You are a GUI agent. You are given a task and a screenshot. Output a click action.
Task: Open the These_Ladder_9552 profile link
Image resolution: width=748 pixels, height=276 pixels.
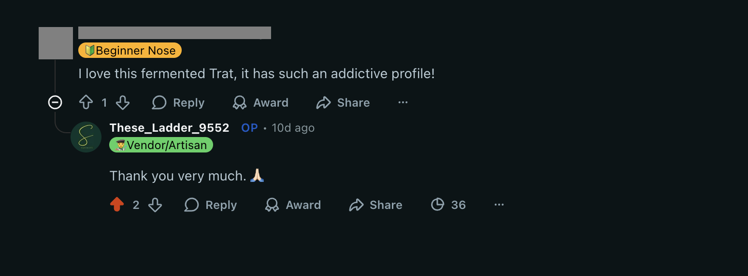point(169,128)
